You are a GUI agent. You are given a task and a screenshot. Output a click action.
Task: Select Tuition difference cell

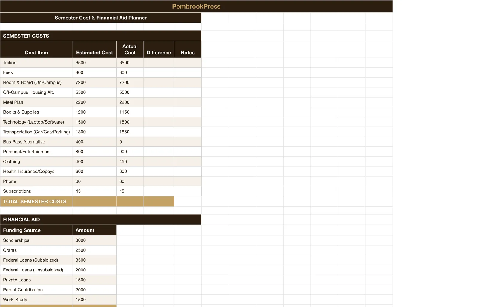tap(159, 63)
